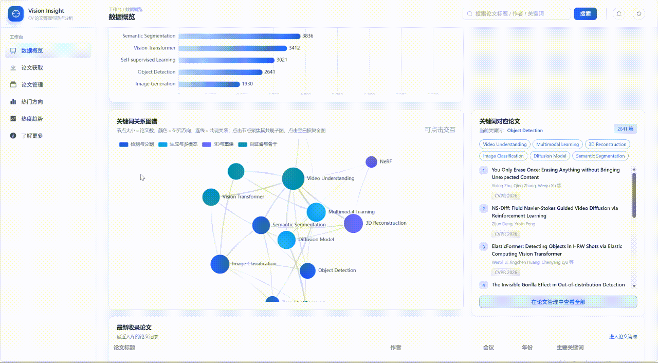Click the Vision Insight logo icon
This screenshot has height=363, width=658.
coord(16,14)
